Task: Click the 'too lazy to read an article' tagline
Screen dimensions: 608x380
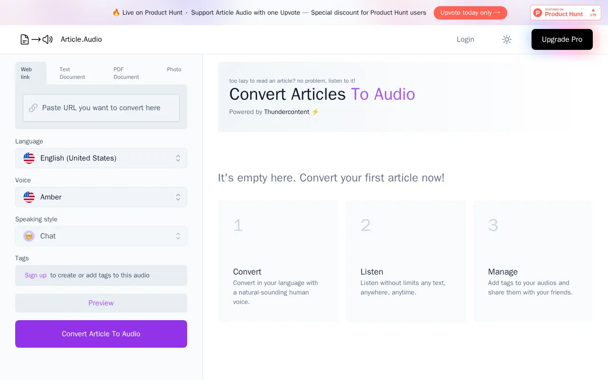Action: (x=292, y=81)
